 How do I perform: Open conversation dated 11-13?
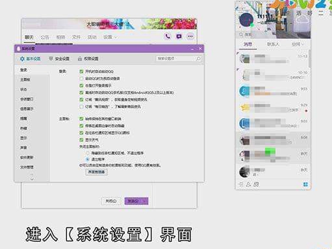(273, 58)
